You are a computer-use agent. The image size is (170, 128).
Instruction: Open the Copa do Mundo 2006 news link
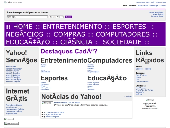55,112
